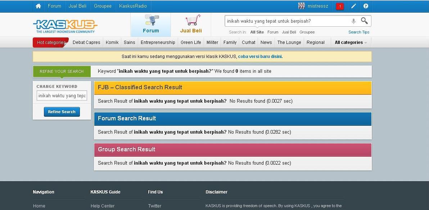The height and width of the screenshot is (210, 429).
Task: Click 'No Results found (0.0282 sec)' text
Action: pyautogui.click(x=259, y=132)
